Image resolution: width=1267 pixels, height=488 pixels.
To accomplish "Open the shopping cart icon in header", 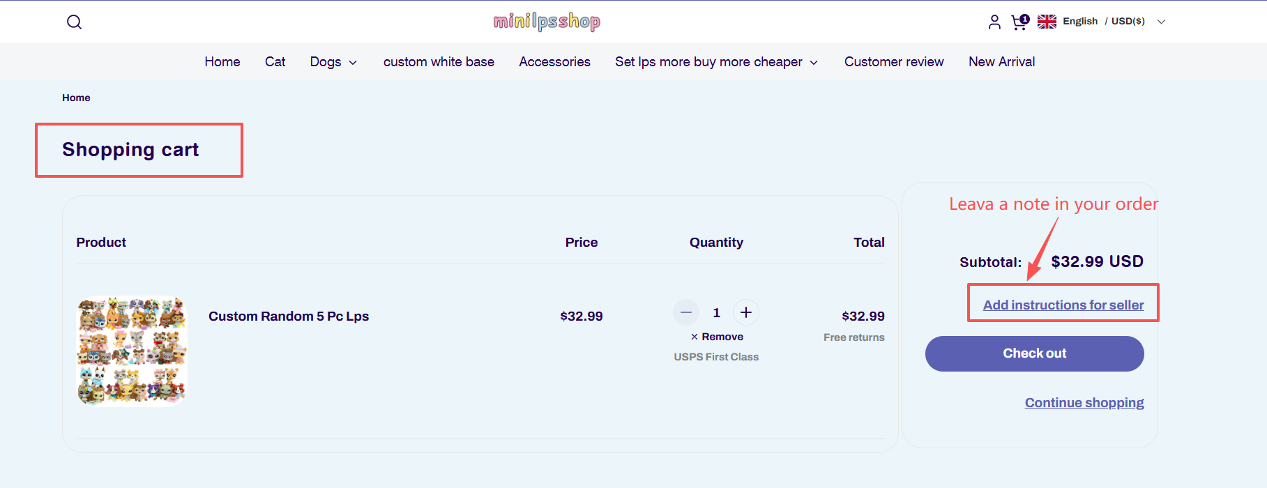I will pyautogui.click(x=1019, y=22).
